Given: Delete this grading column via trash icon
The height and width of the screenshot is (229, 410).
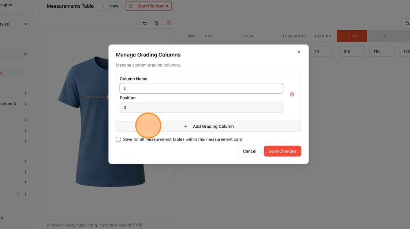Looking at the screenshot, I should 292,94.
